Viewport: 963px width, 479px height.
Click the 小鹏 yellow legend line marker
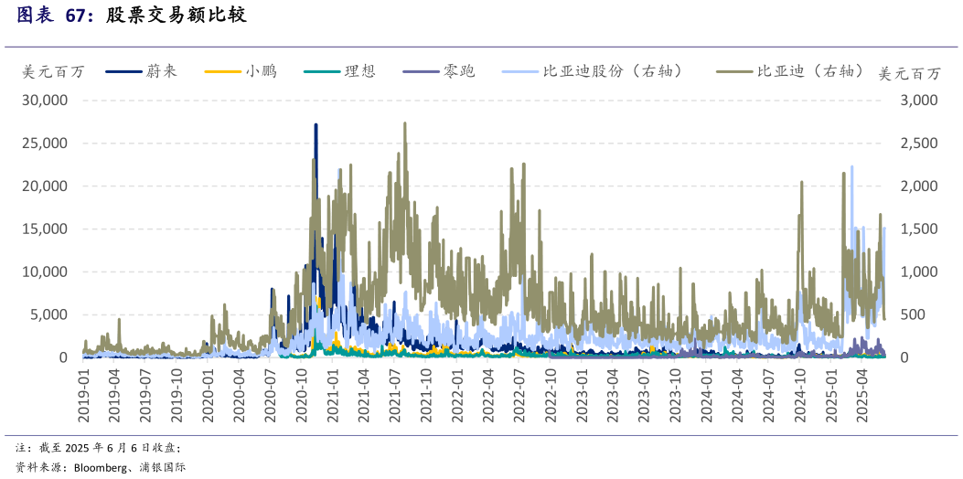[x=222, y=71]
